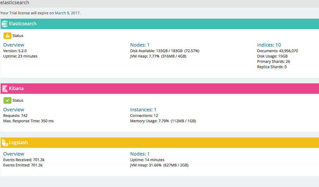Click the Nodes: 1 link under Elasticsearch
Screen dimensions: 319x187
coord(140,44)
